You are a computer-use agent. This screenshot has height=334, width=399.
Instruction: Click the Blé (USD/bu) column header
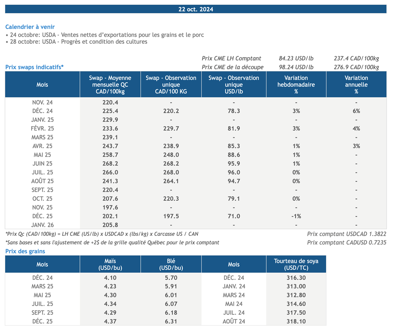(171, 264)
